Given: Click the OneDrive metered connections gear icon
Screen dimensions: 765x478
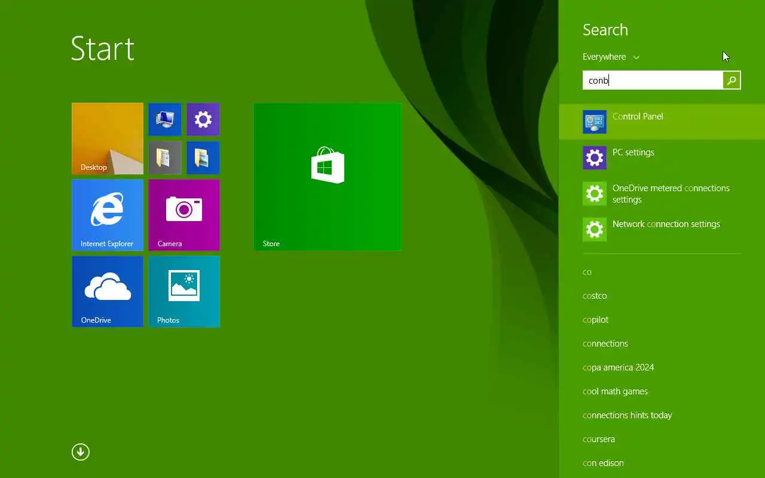Looking at the screenshot, I should (595, 194).
